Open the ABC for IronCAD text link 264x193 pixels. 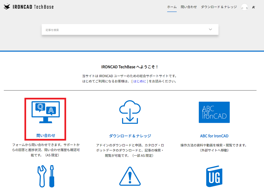coord(214,136)
